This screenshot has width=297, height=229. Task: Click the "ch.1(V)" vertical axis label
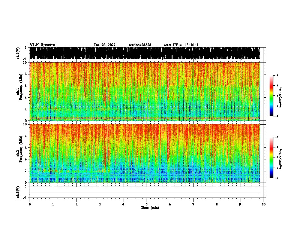[18, 53]
